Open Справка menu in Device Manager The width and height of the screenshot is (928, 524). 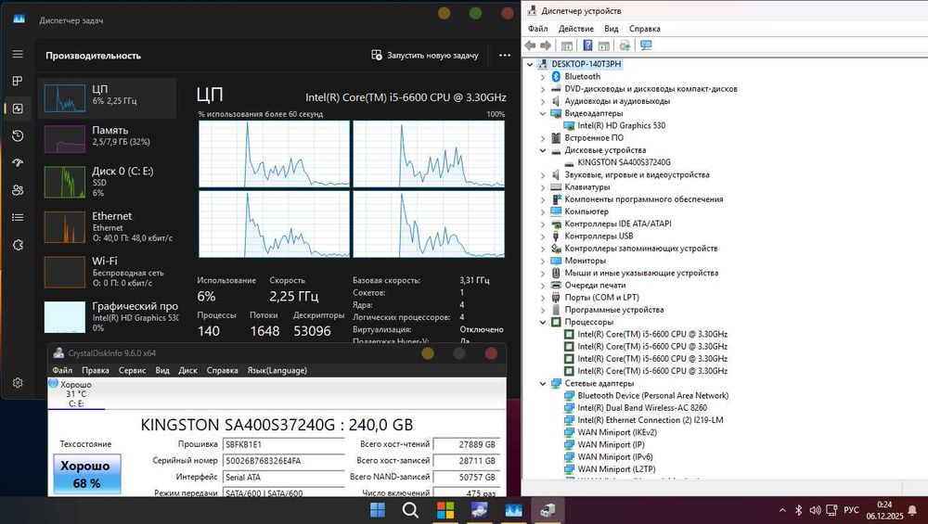pos(645,29)
